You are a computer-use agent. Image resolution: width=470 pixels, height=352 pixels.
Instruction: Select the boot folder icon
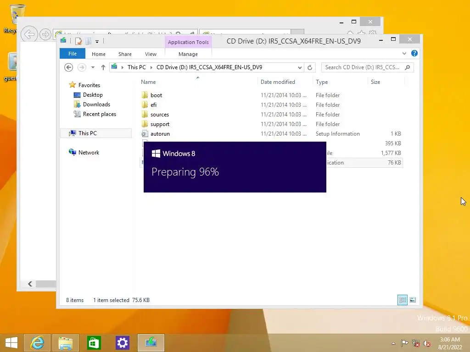pos(145,95)
